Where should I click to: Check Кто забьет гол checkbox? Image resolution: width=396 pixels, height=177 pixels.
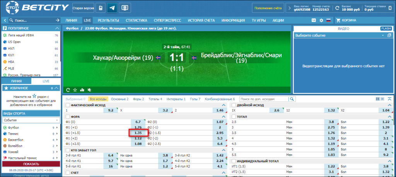click(x=68, y=150)
